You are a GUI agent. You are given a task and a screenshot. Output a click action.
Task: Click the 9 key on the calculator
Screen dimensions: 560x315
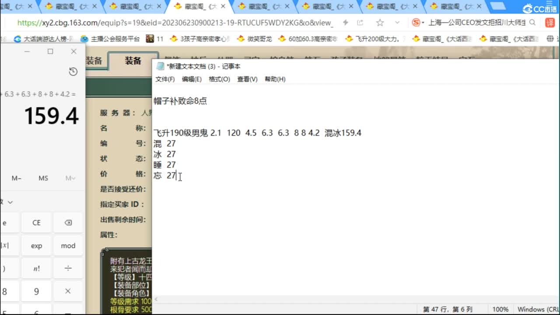tap(36, 291)
